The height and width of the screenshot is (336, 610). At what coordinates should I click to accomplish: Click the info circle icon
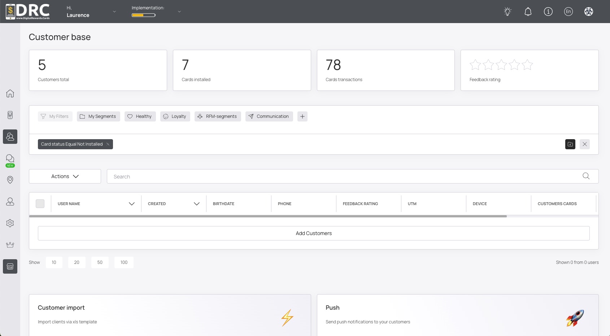(x=548, y=12)
